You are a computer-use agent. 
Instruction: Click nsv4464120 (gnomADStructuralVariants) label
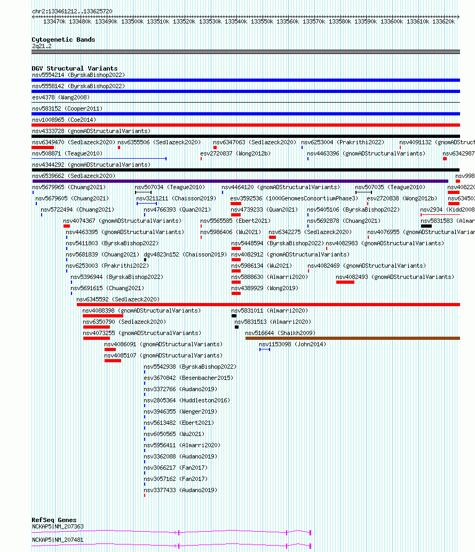281,187
